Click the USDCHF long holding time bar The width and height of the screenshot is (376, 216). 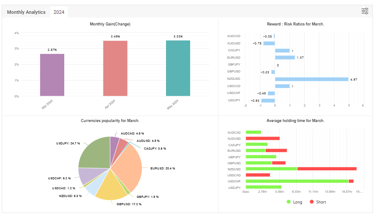297,181
